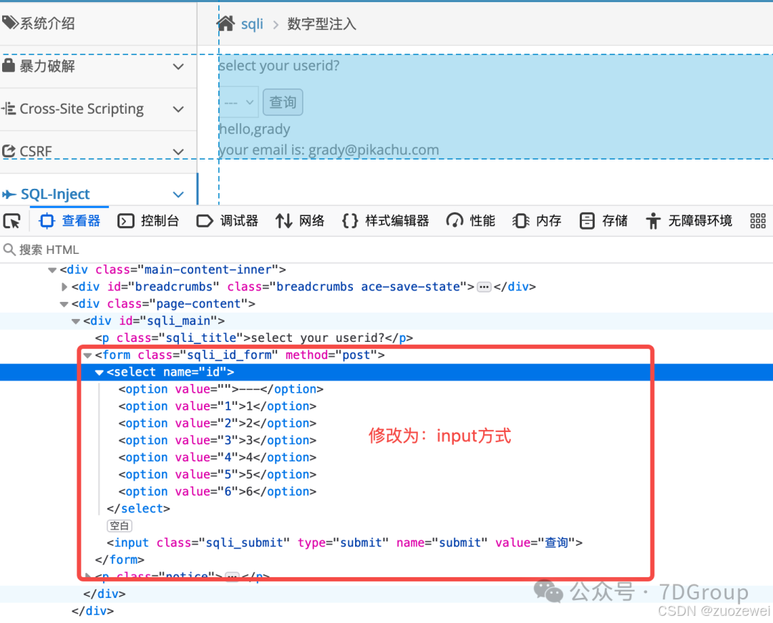Open the 性能 performance tab

tap(471, 220)
